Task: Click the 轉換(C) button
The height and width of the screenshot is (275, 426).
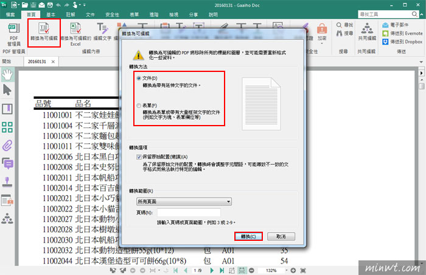Action: point(248,237)
